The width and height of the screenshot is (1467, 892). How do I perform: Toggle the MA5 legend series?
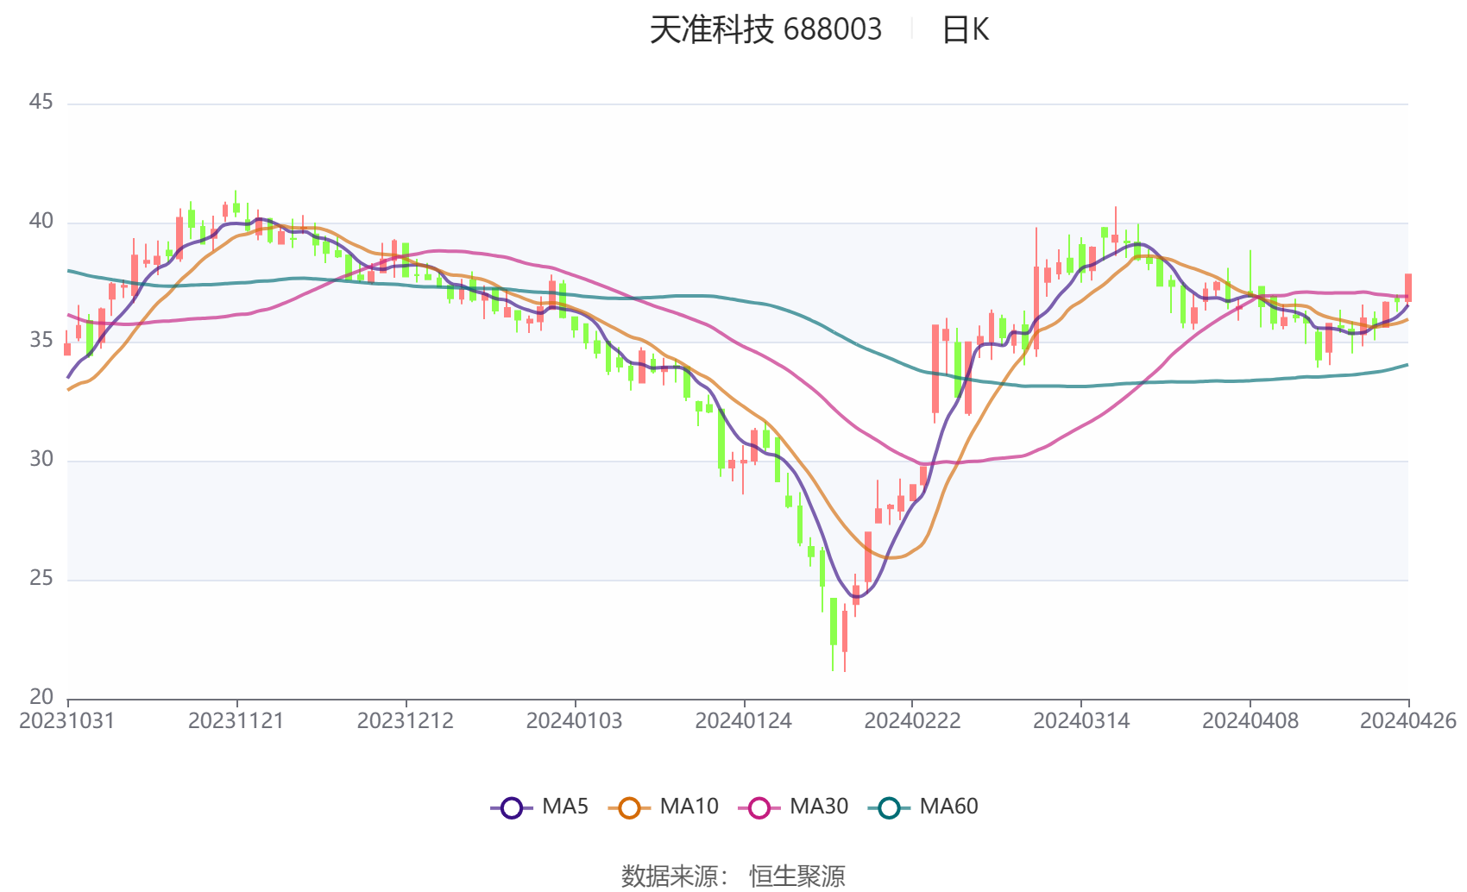tap(539, 807)
